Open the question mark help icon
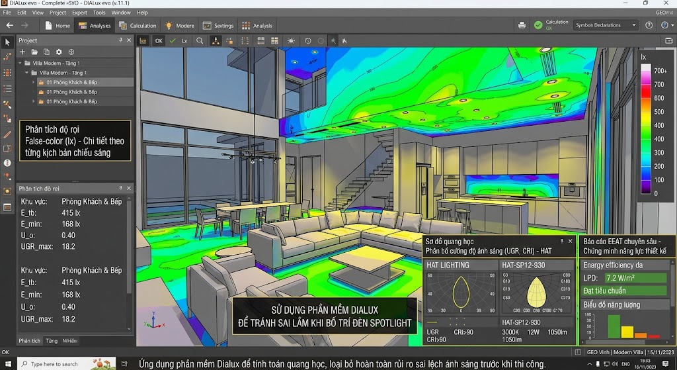 pyautogui.click(x=649, y=25)
